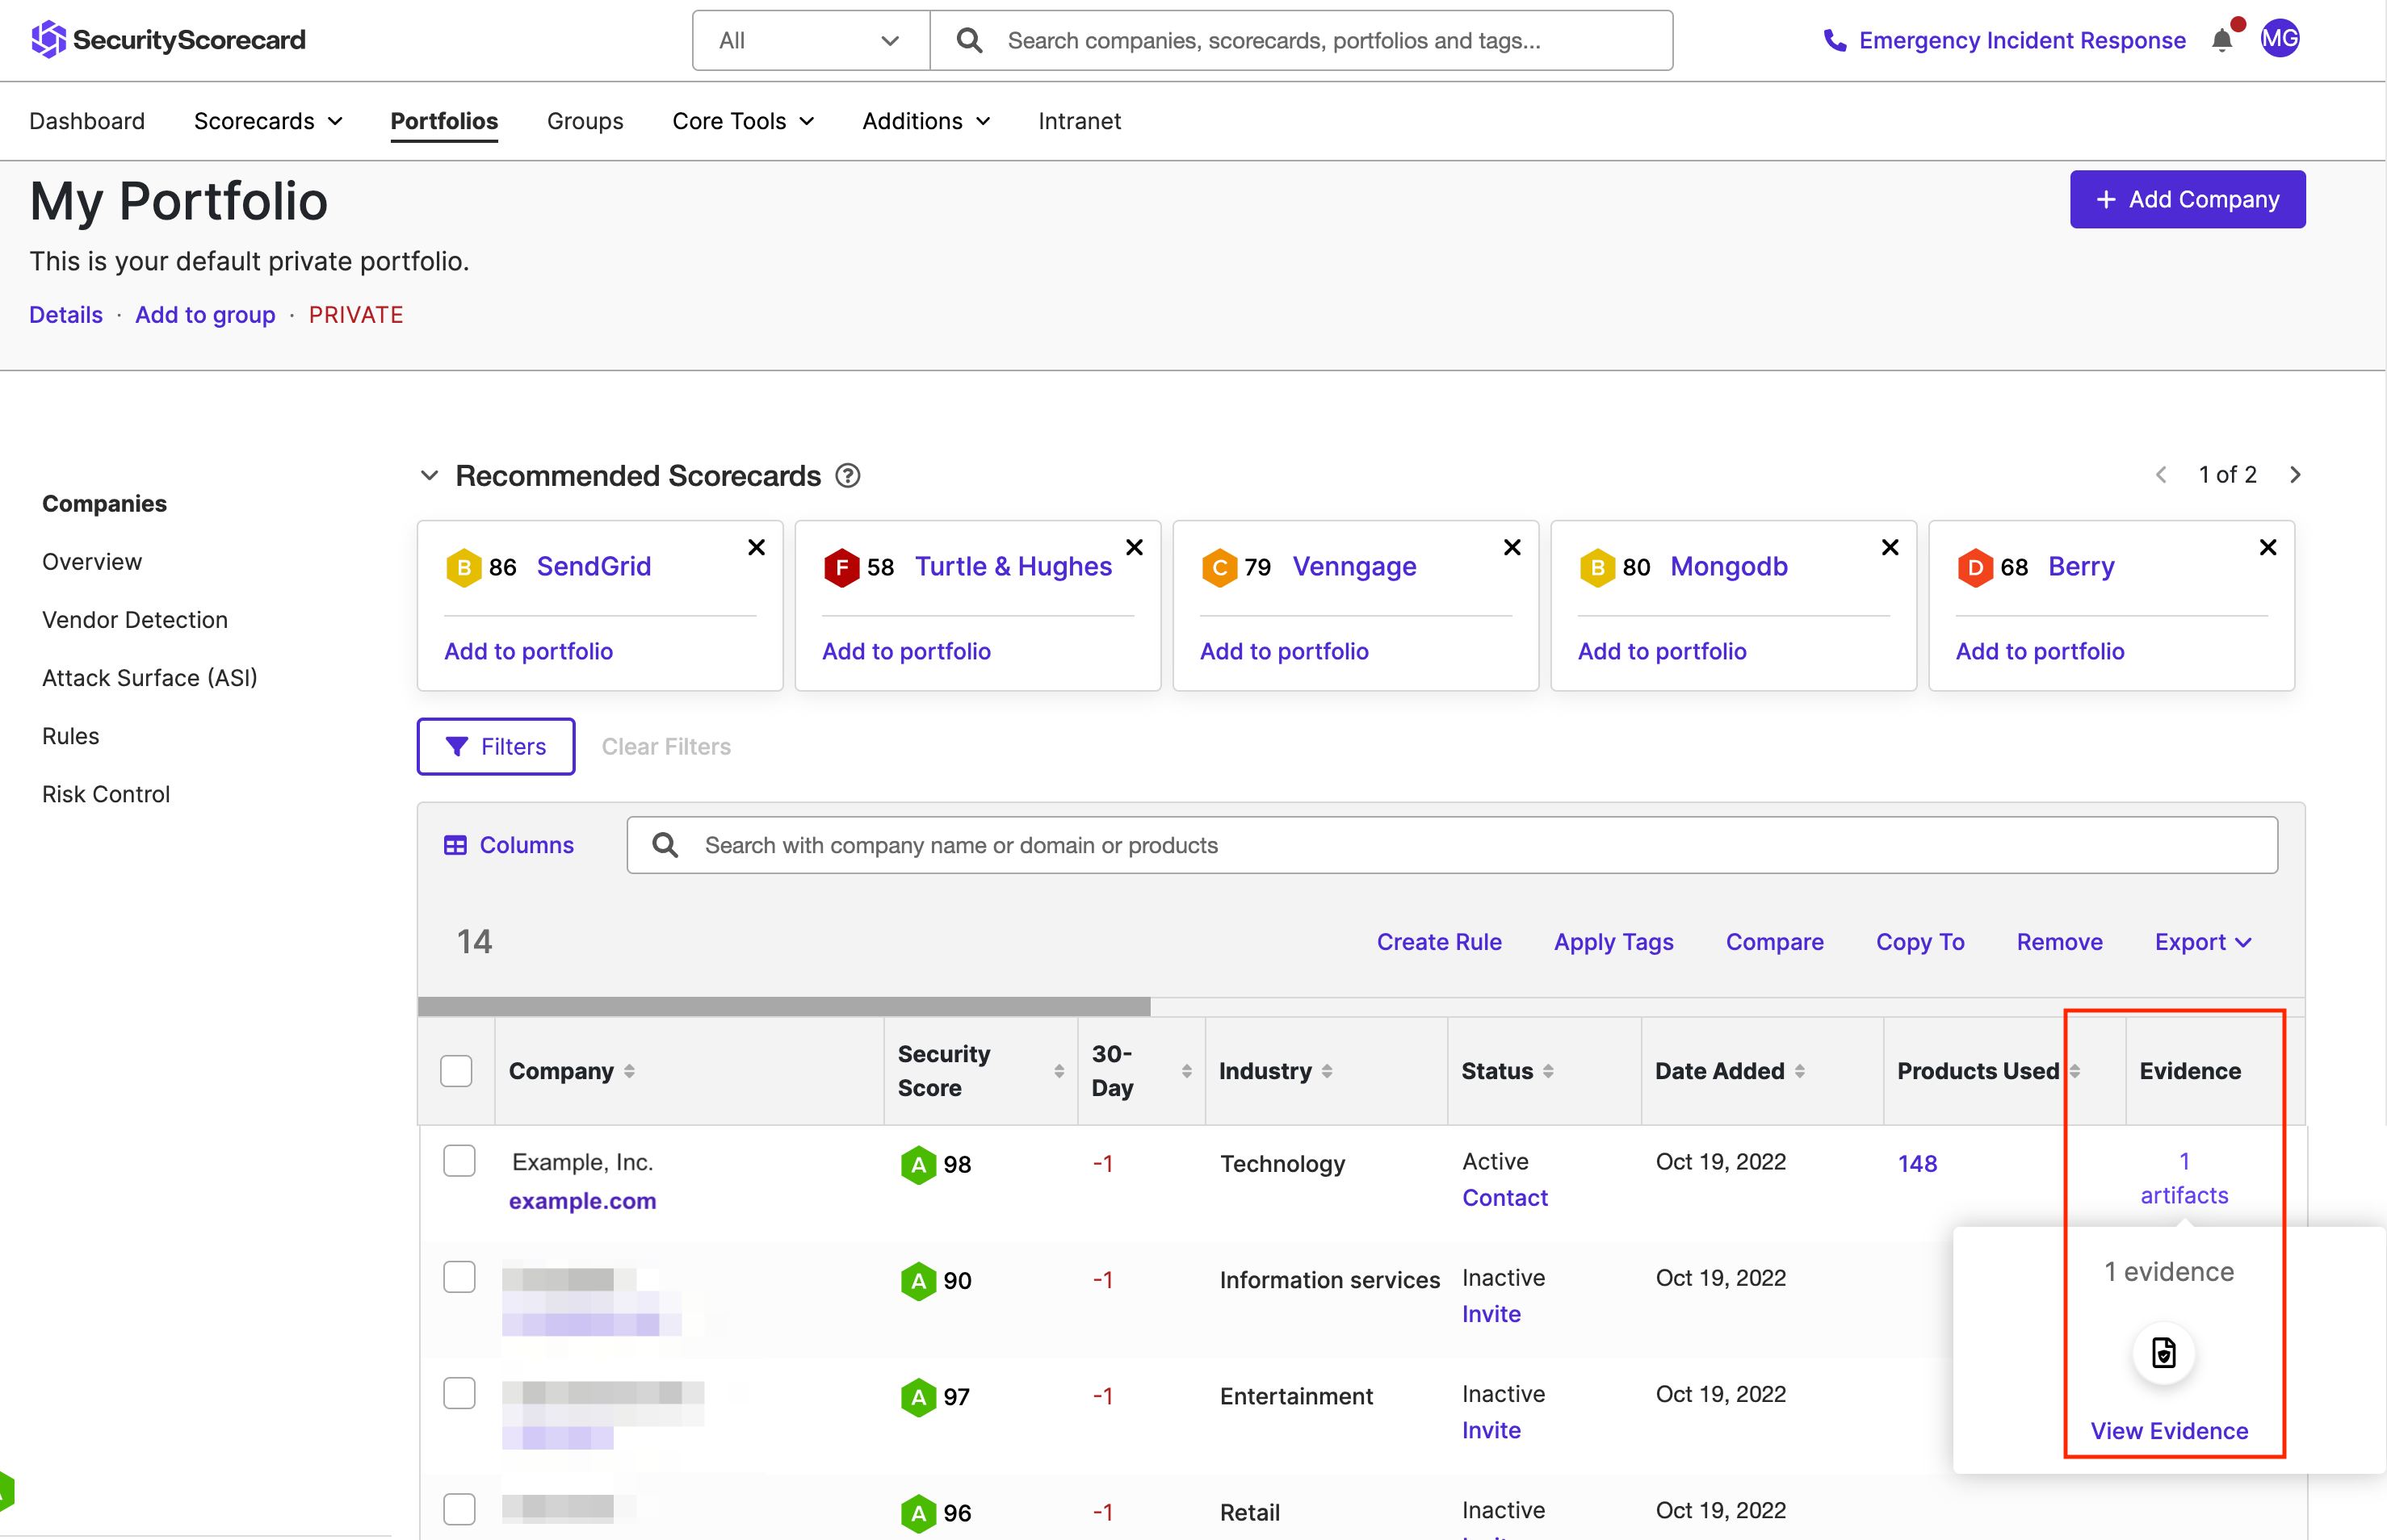Add Mongodb to portfolio

[1662, 651]
